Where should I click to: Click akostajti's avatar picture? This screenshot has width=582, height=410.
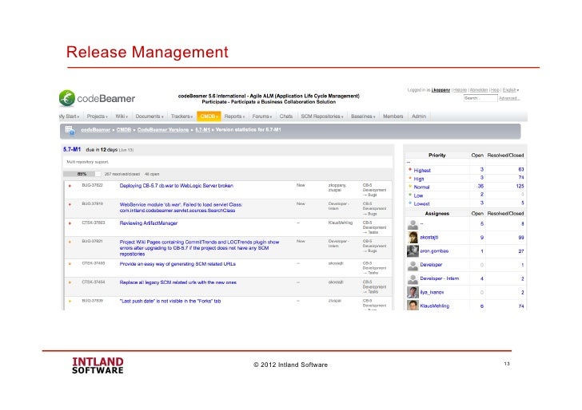(x=413, y=238)
